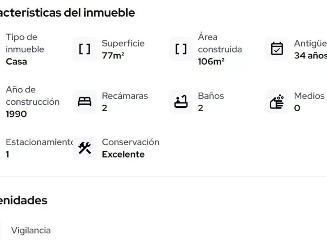This screenshot has width=327, height=245.
Task: Select the Antigüedad calendar icon
Action: click(277, 49)
